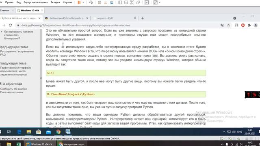Enter Unity mode icon
Viewport: 260px width, 146px height.
point(138,2)
